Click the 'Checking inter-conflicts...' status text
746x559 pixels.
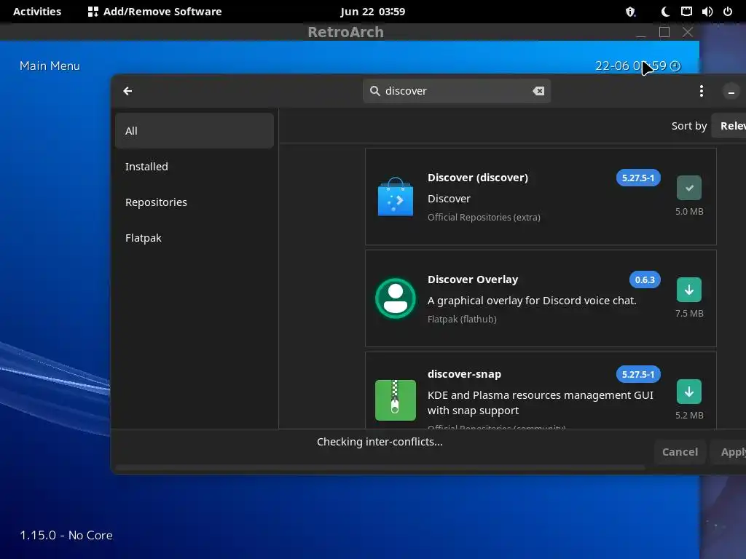pos(380,442)
